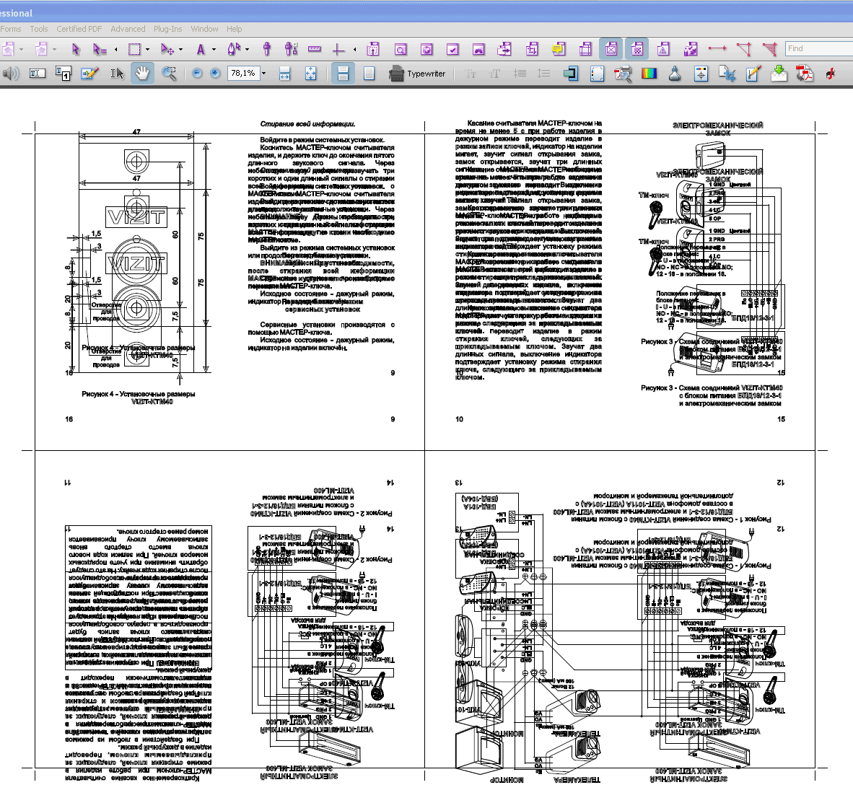
Task: Choose the I-beam Select tool
Action: tap(116, 73)
